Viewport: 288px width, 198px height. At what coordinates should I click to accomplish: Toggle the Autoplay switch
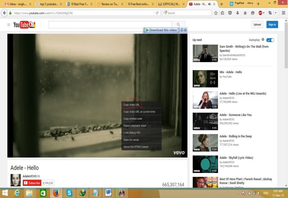coord(270,40)
